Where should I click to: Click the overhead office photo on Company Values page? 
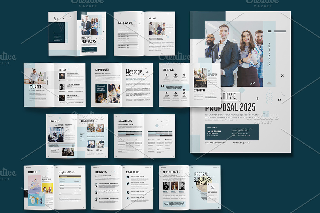[x=114, y=93]
